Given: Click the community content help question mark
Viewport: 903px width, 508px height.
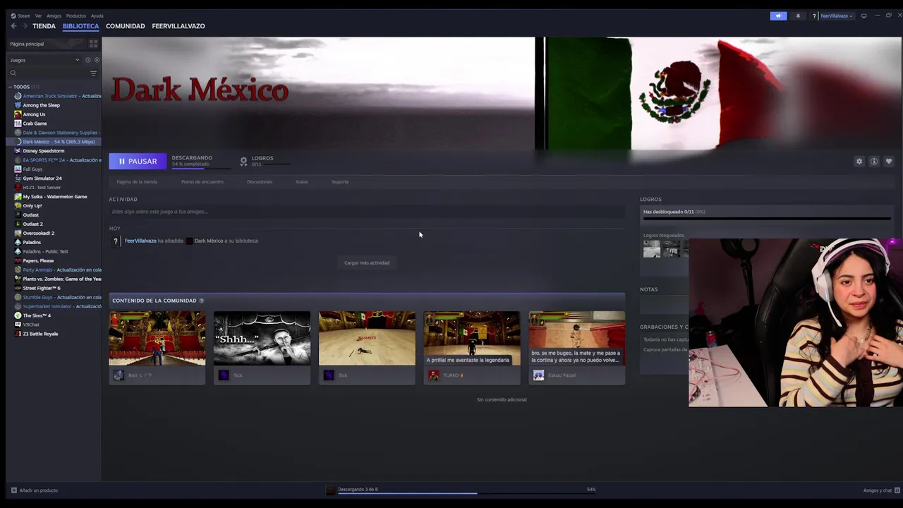Looking at the screenshot, I should [201, 301].
